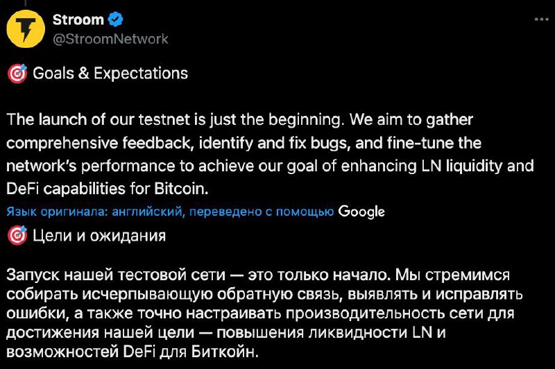
Task: Click the target emoji beside Goals & Expectations
Action: click(17, 74)
